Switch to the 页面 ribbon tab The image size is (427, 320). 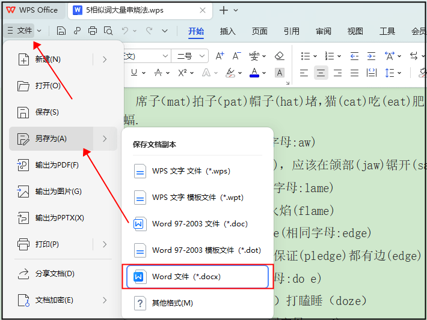click(259, 31)
